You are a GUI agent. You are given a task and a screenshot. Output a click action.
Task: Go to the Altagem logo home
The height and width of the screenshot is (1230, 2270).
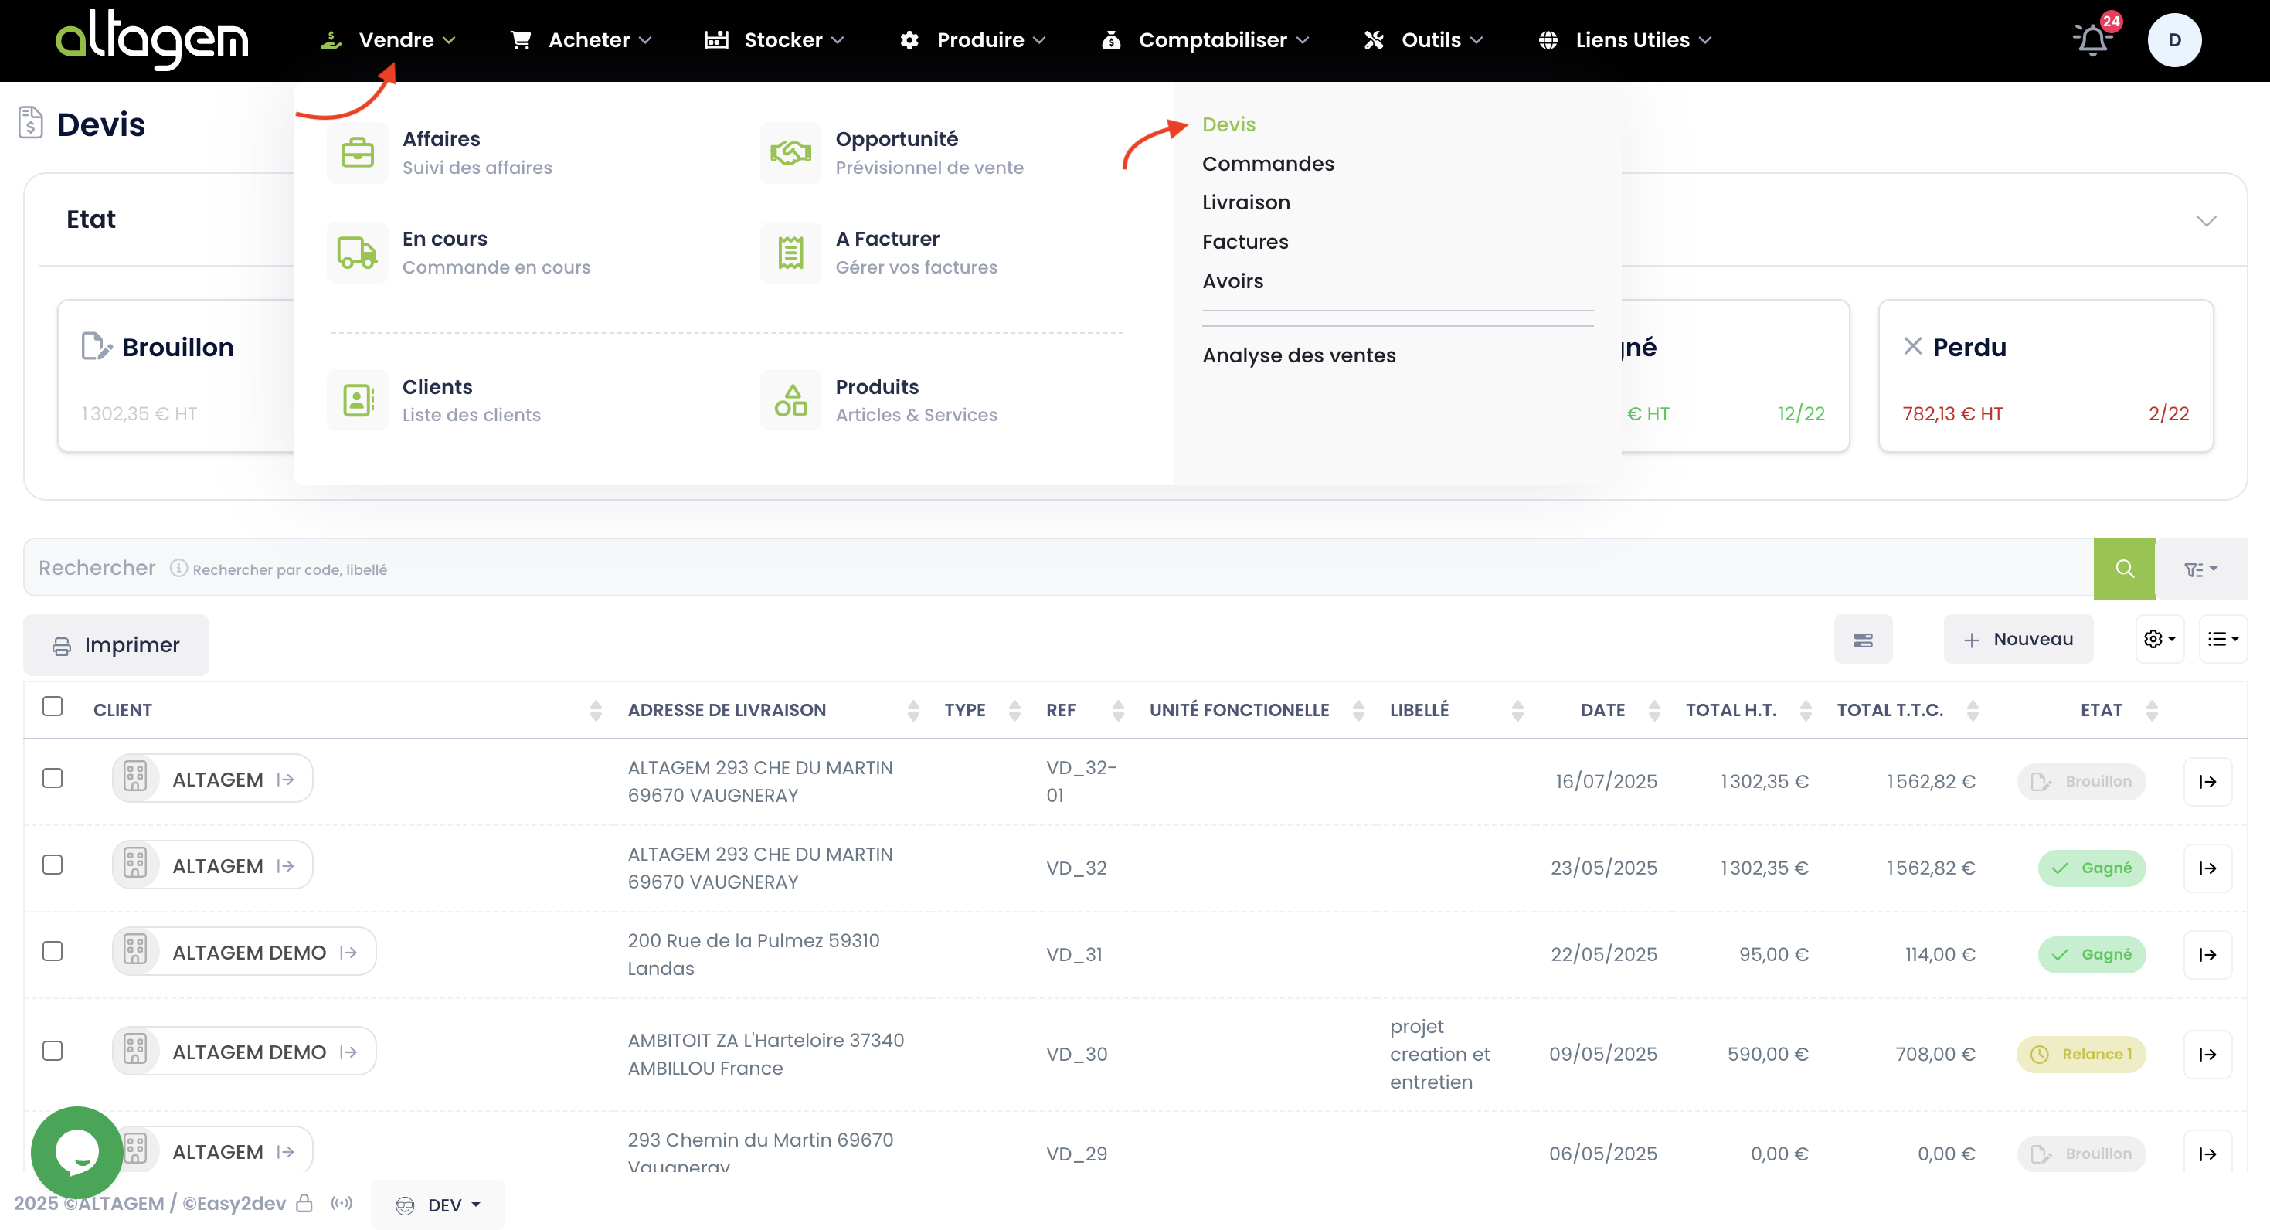coord(151,39)
